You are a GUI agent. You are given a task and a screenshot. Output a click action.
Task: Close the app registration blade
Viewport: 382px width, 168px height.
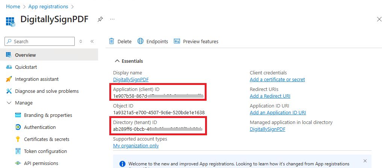[x=379, y=19]
